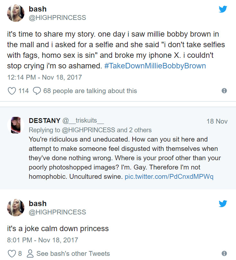Like the first tweet with heart icon
This screenshot has width=236, height=260.
(x=12, y=91)
